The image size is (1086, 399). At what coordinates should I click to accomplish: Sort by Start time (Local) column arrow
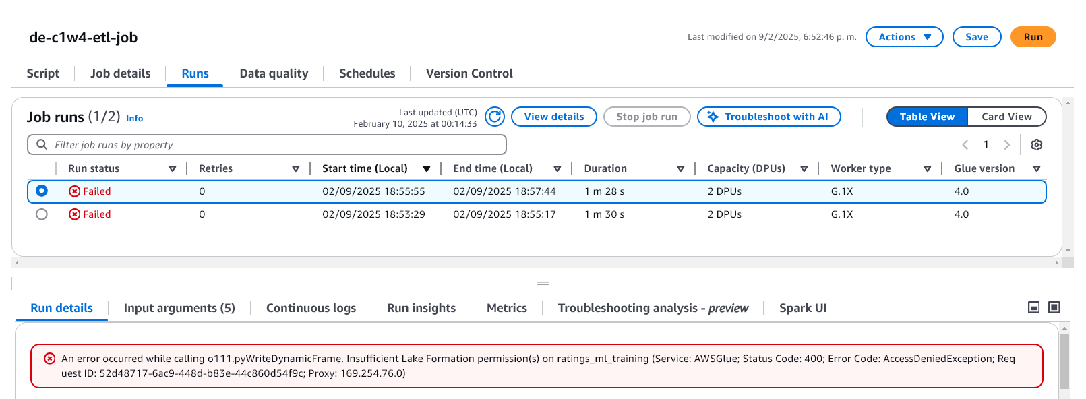427,168
